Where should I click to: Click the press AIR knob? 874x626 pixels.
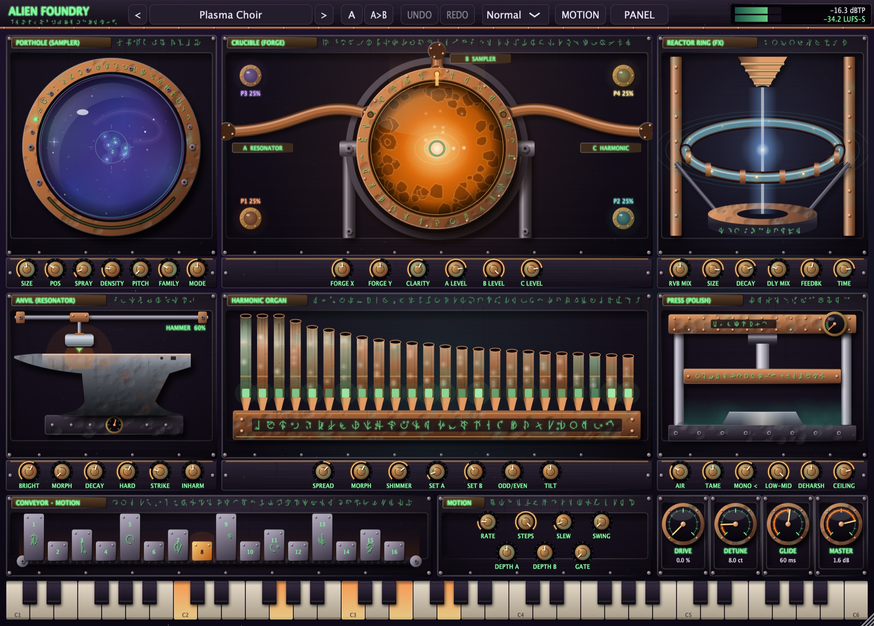[x=680, y=471]
